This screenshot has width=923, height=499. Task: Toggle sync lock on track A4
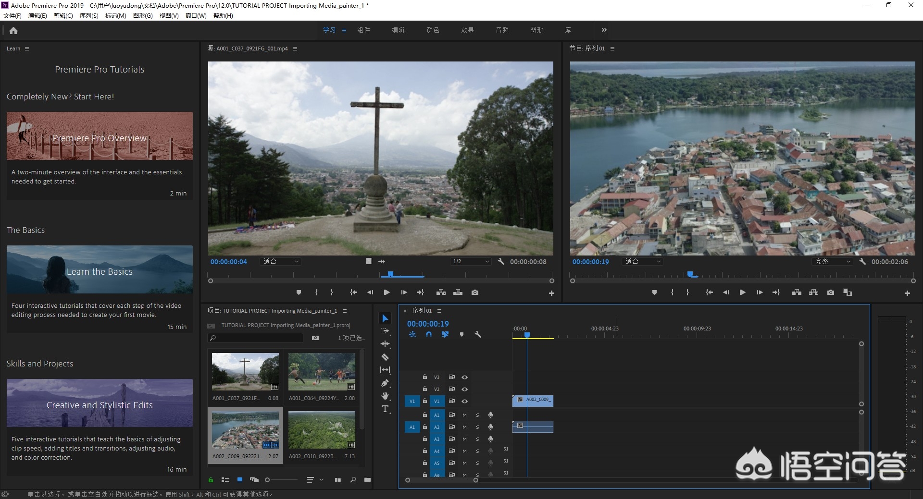pos(451,451)
